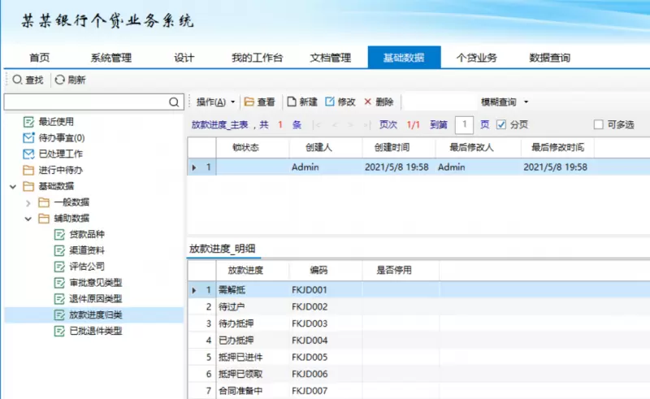Click the 刷新 refresh icon
650x399 pixels.
tap(59, 80)
